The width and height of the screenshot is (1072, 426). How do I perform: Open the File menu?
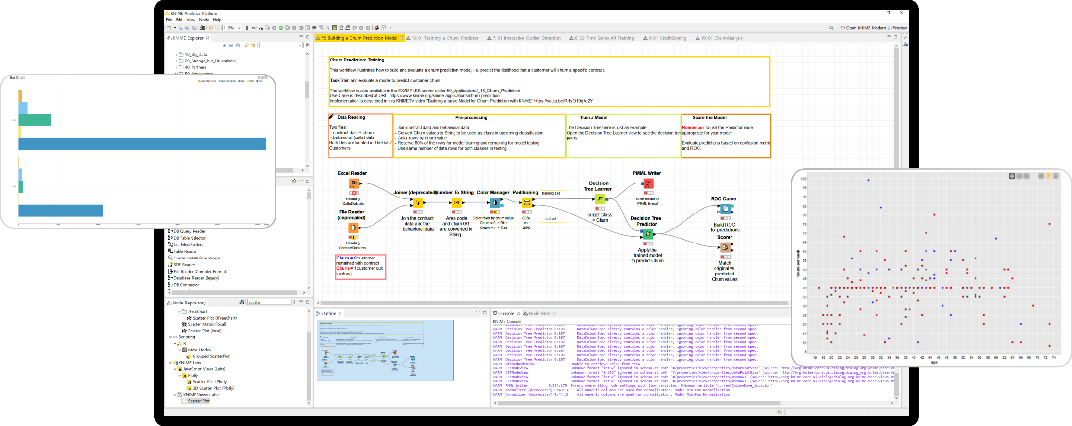click(169, 20)
